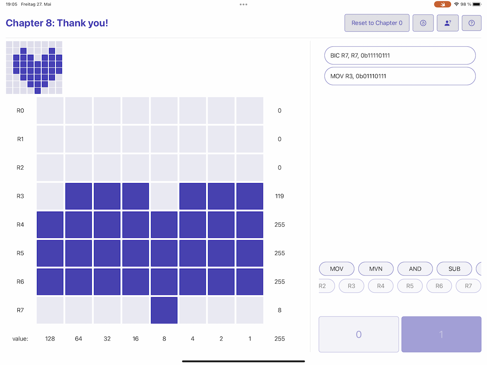Image resolution: width=487 pixels, height=365 pixels.
Task: Click the heart pixel preview thumbnail
Action: point(34,68)
